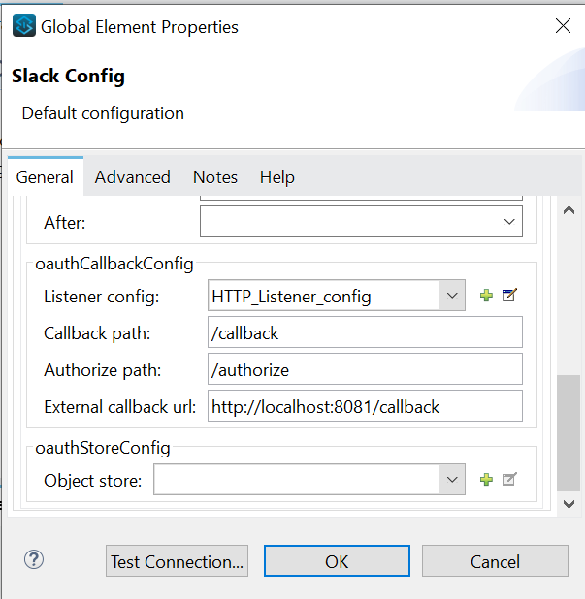
Task: Open the Listener config dropdown
Action: [452, 296]
